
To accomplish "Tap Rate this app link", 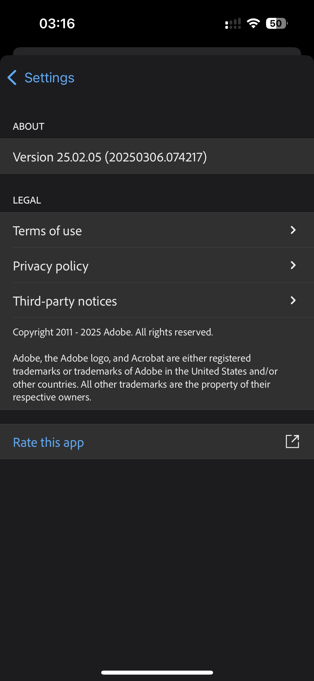I will (x=48, y=443).
